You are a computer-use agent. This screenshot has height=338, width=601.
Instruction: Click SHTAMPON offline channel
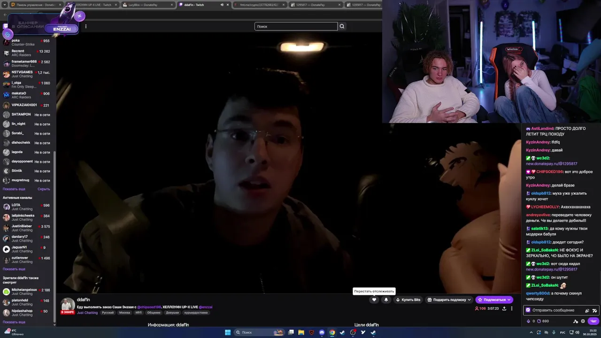tap(26, 115)
